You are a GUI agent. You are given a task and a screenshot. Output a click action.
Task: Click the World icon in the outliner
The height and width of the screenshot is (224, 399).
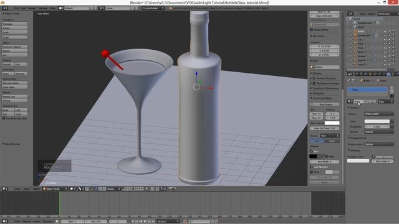click(355, 27)
